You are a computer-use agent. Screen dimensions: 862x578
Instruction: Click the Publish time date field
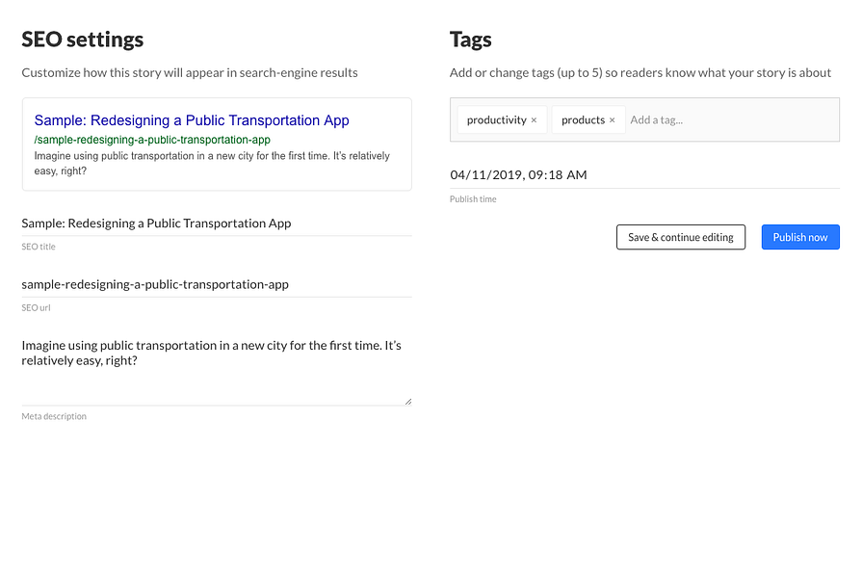tap(644, 175)
